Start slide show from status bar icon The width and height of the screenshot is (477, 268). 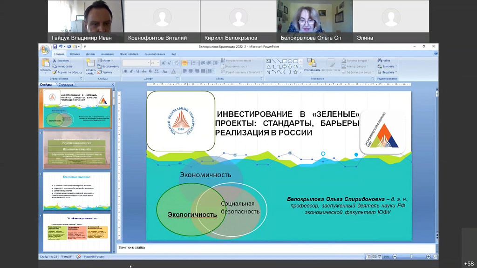[x=379, y=257]
